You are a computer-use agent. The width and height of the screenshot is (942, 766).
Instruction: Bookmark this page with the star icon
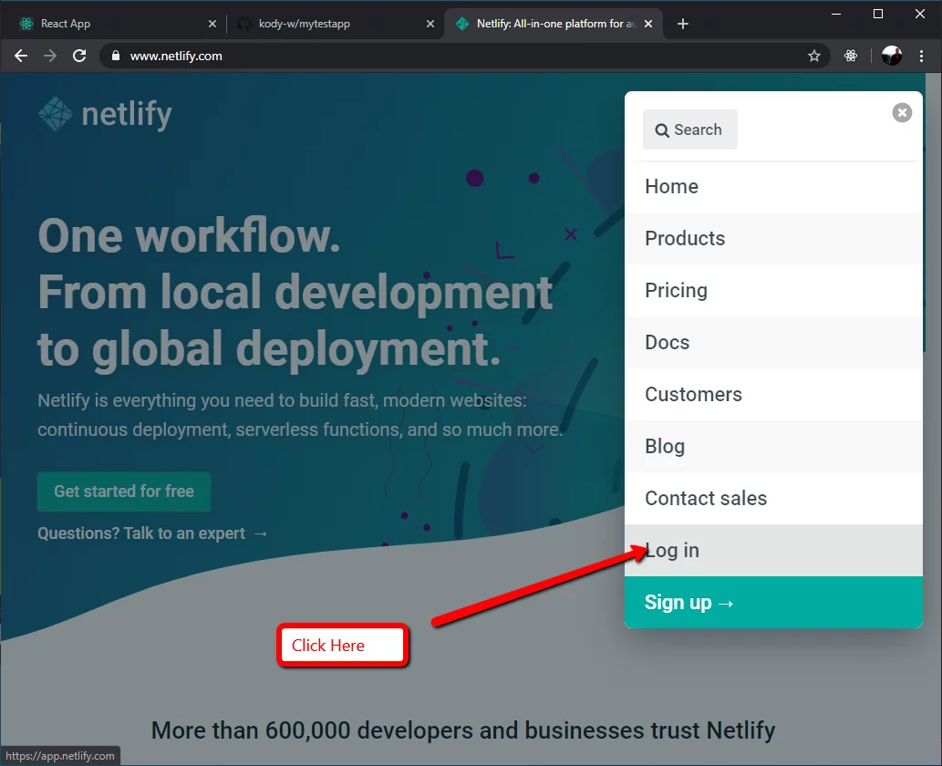(814, 56)
